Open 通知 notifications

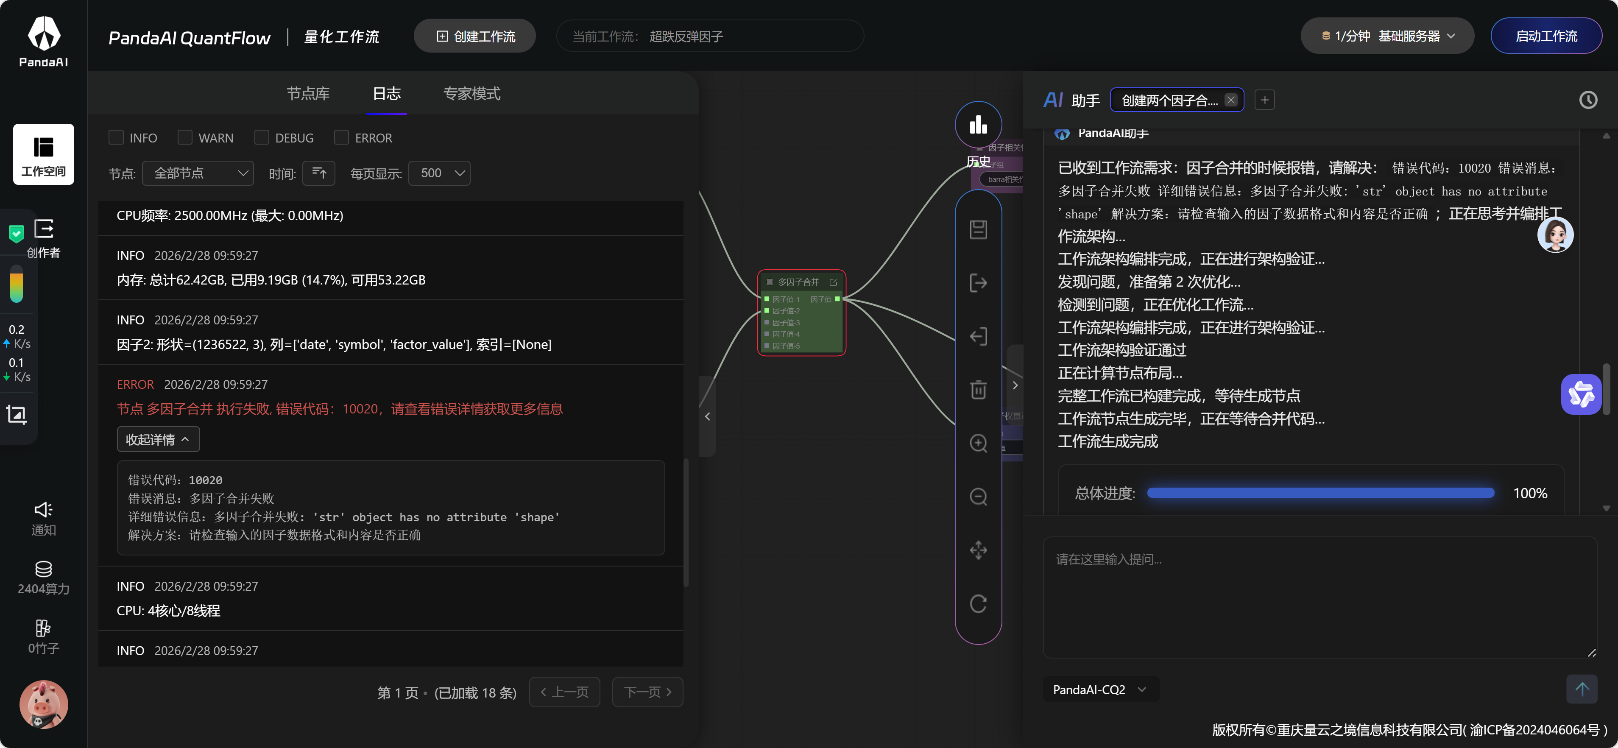pos(43,519)
